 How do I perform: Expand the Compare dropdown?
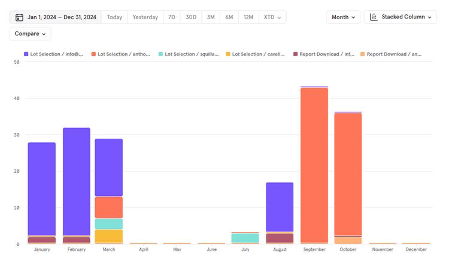(x=30, y=34)
